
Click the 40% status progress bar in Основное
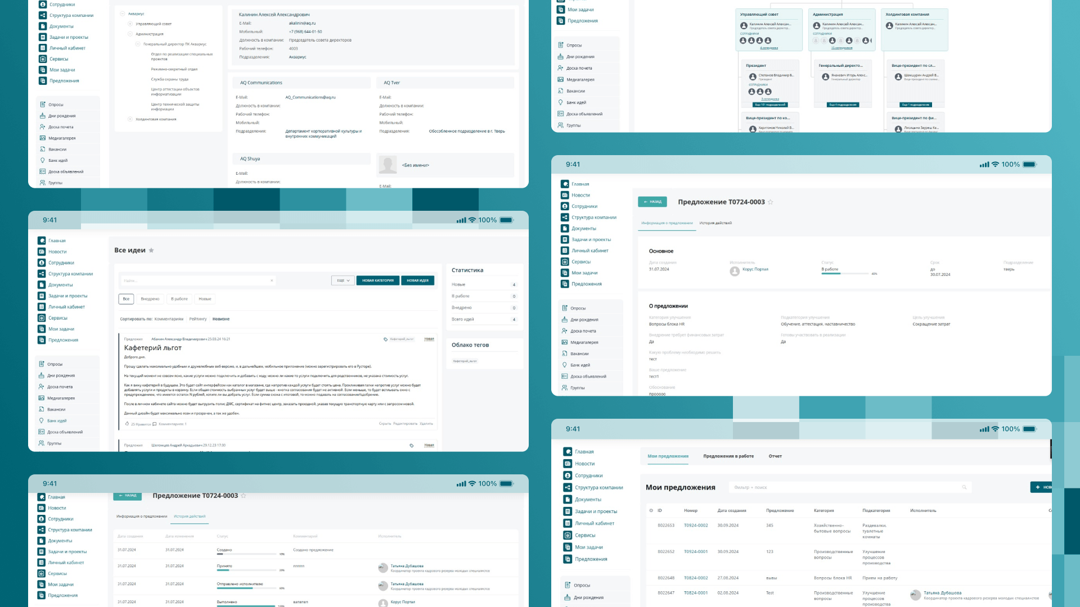pyautogui.click(x=844, y=274)
